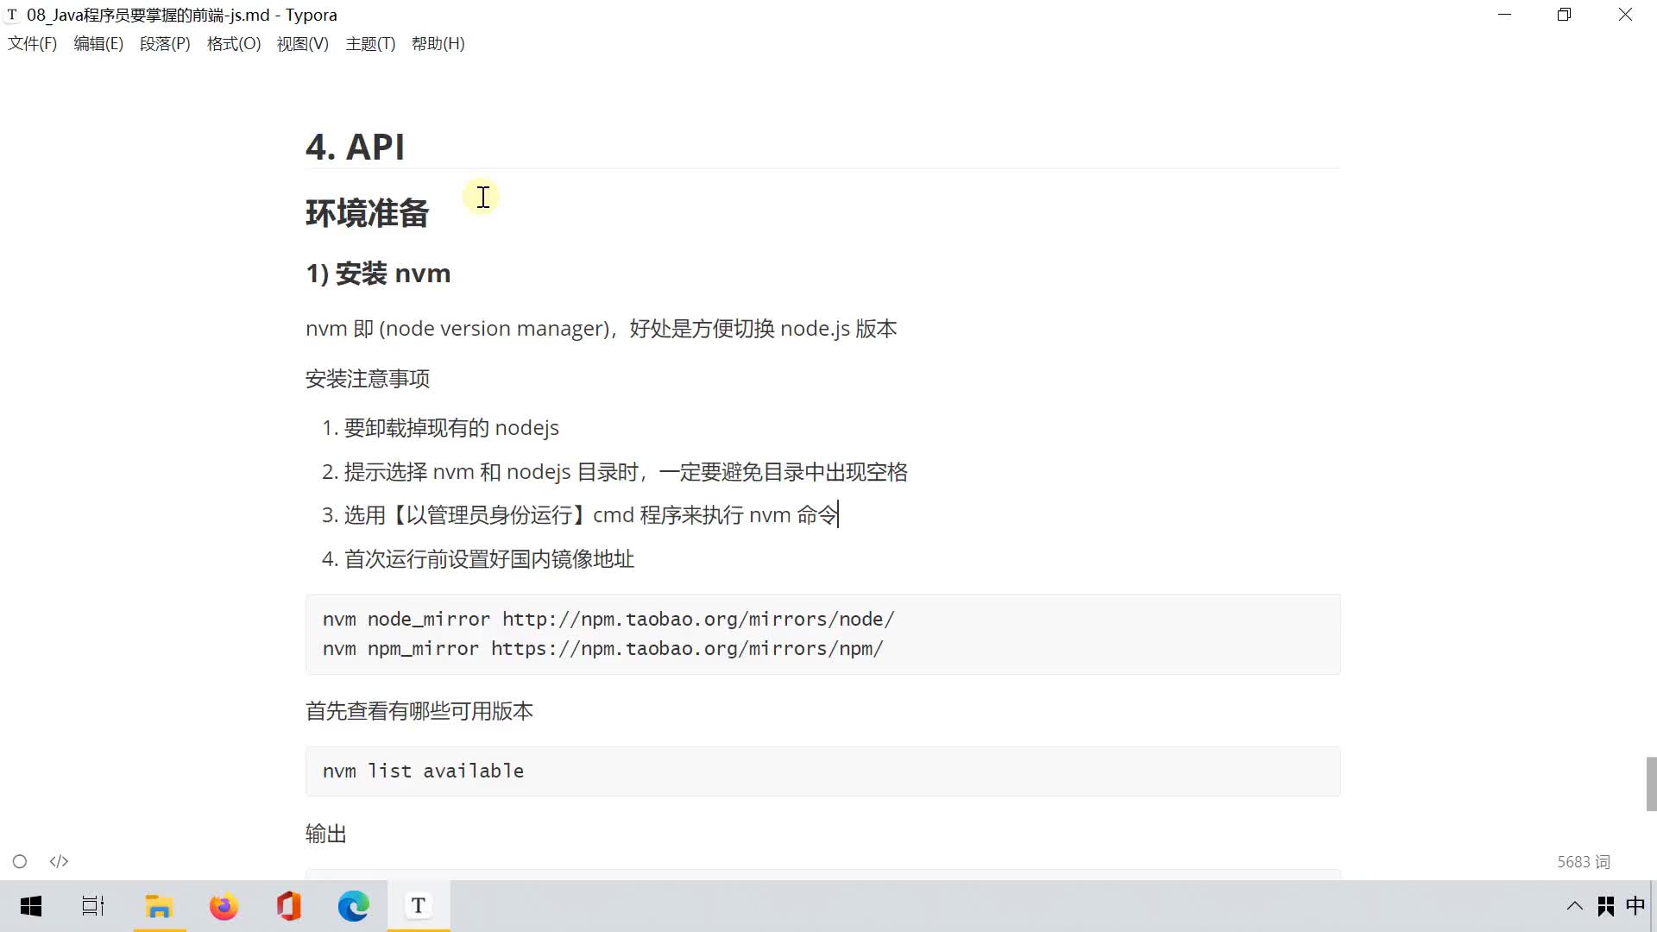
Task: Click the nvm list available code block
Action: tap(822, 771)
